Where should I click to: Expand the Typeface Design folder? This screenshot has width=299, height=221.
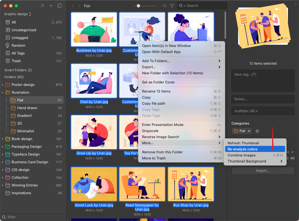[2, 154]
